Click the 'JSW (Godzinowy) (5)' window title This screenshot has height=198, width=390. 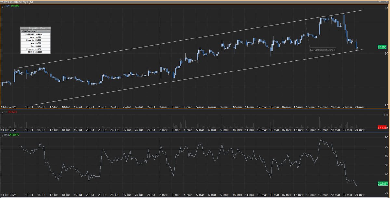coord(18,2)
